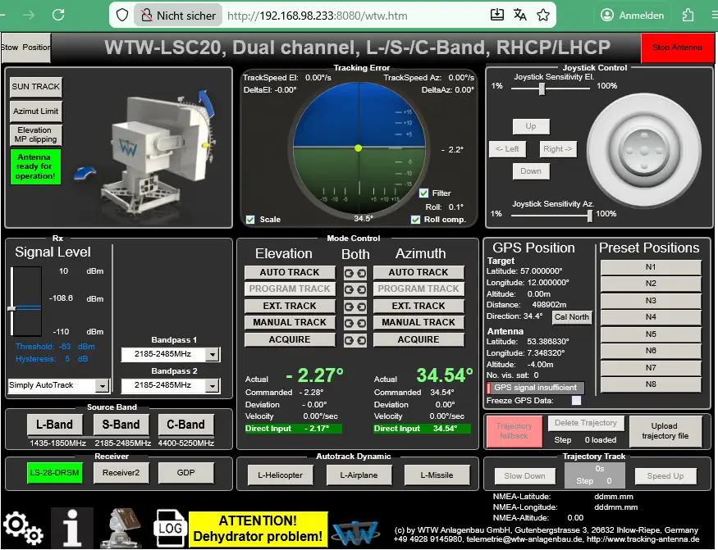Click Azimut Limit button
This screenshot has height=550, width=718.
pos(36,111)
